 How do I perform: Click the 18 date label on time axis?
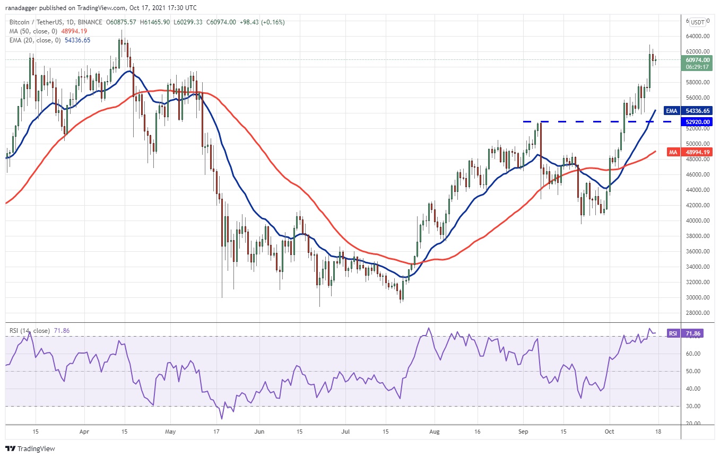click(x=657, y=432)
